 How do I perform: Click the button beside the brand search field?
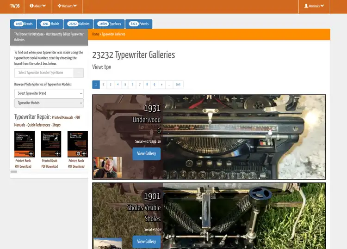point(79,73)
